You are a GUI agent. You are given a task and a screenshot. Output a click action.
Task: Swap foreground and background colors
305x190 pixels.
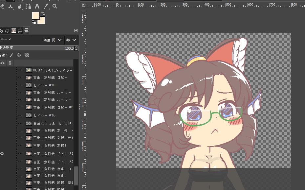(x=43, y=14)
